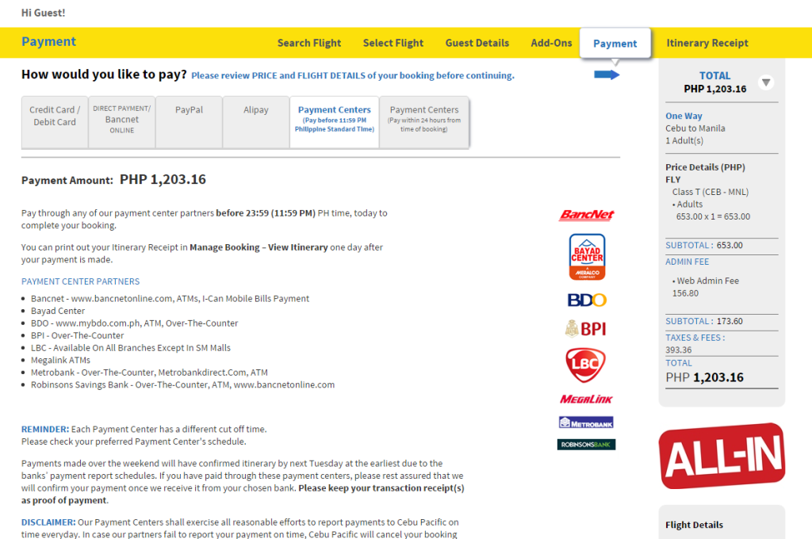Click the Bancnet partner list entry

pyautogui.click(x=170, y=299)
